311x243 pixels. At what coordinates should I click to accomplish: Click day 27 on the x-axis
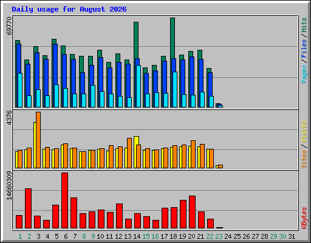click(x=255, y=236)
